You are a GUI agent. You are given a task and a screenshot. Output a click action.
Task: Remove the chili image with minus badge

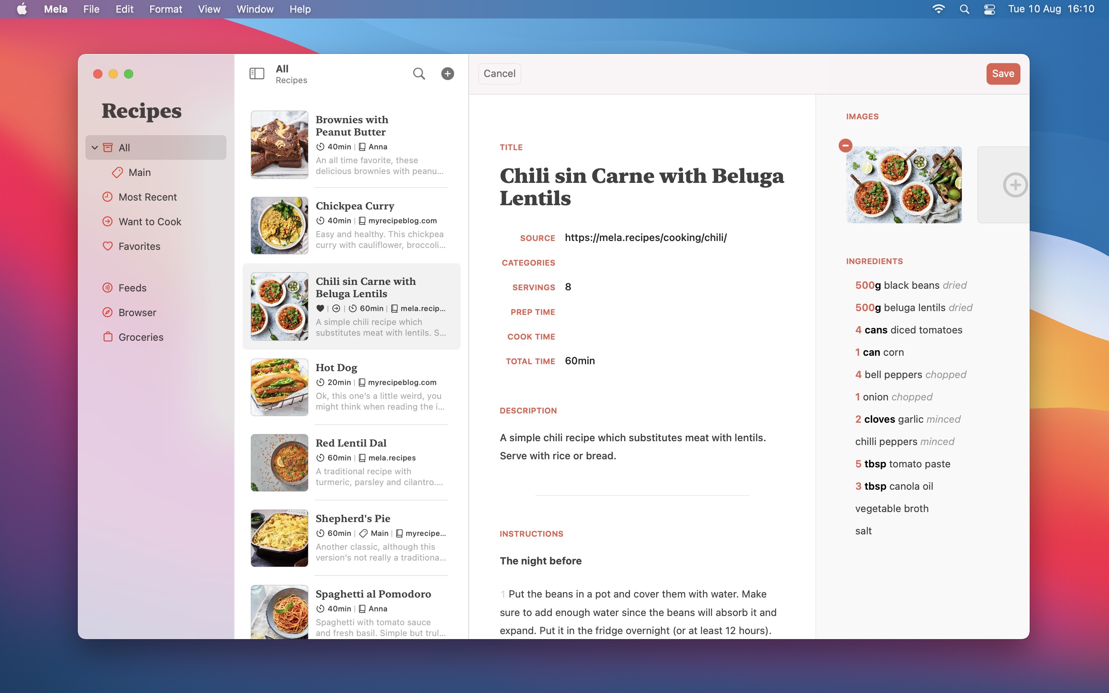click(845, 145)
